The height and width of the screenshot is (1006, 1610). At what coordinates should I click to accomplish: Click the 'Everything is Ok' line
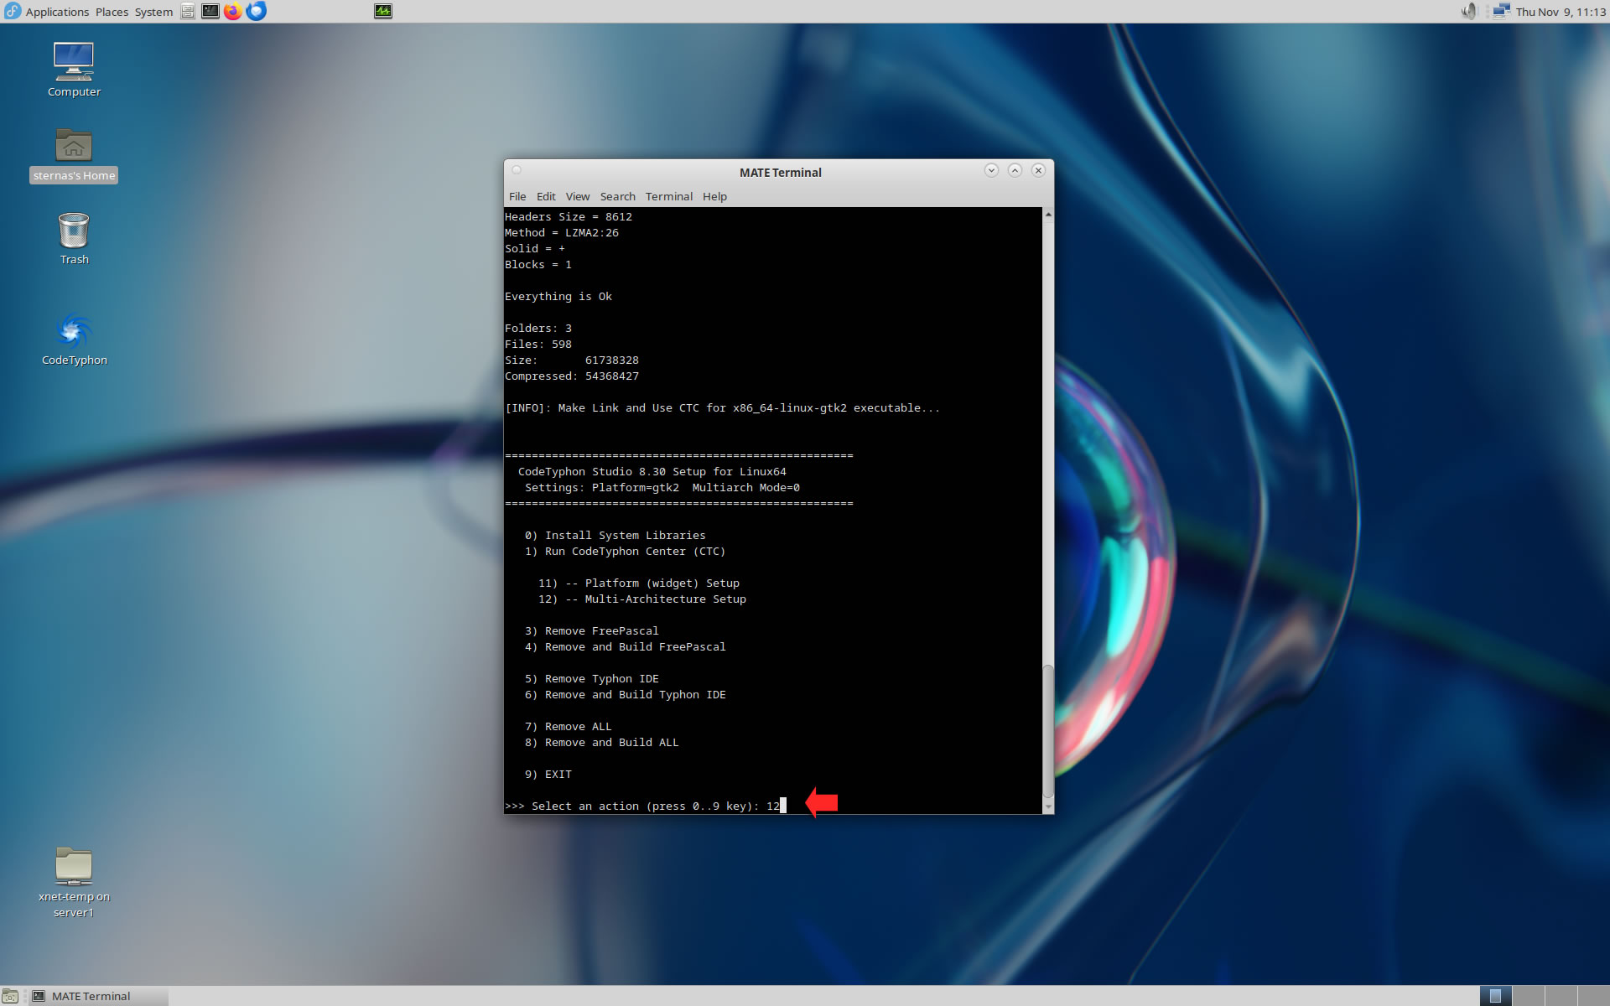pos(558,297)
